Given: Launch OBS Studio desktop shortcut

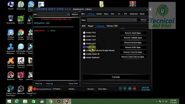Looking at the screenshot, I should 21,90.
